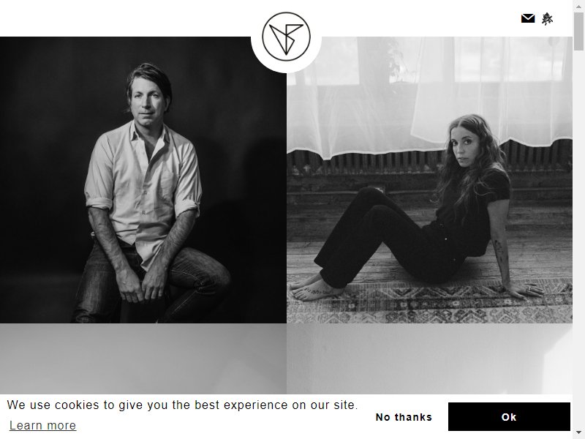585x439 pixels.
Task: Return home via the round site logo
Action: coord(286,37)
